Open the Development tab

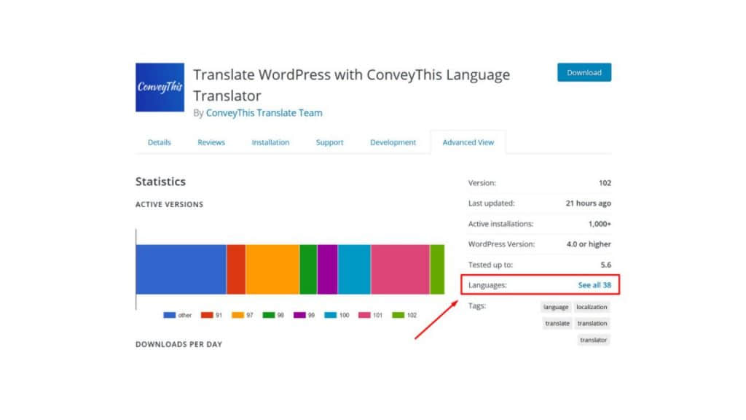(x=393, y=142)
